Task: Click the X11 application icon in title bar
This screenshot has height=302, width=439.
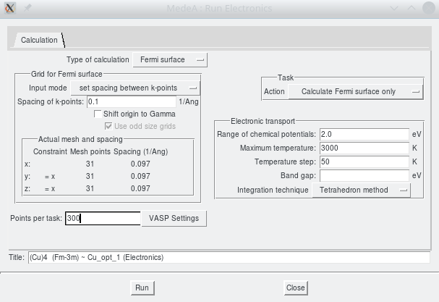Action: [x=10, y=8]
